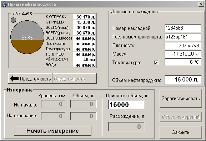Image resolution: width=206 pixels, height=141 pixels.
Task: Click the Плотность field showing 707 кг/м3
Action: (183, 46)
